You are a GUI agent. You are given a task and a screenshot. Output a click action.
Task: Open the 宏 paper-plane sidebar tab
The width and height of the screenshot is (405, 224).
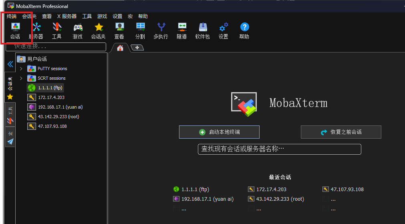(10, 137)
